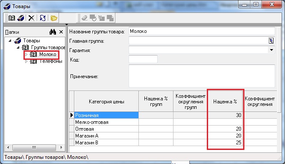The image size is (285, 164).
Task: Click the Товары title bar app icon
Action: pyautogui.click(x=7, y=6)
